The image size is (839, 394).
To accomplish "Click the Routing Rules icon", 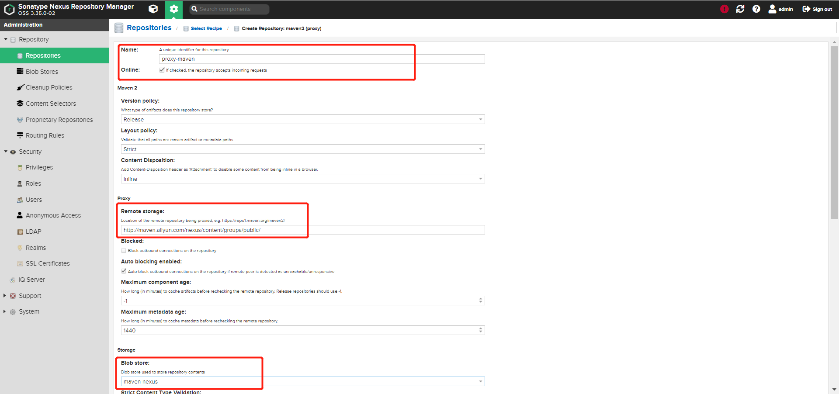I will point(20,135).
